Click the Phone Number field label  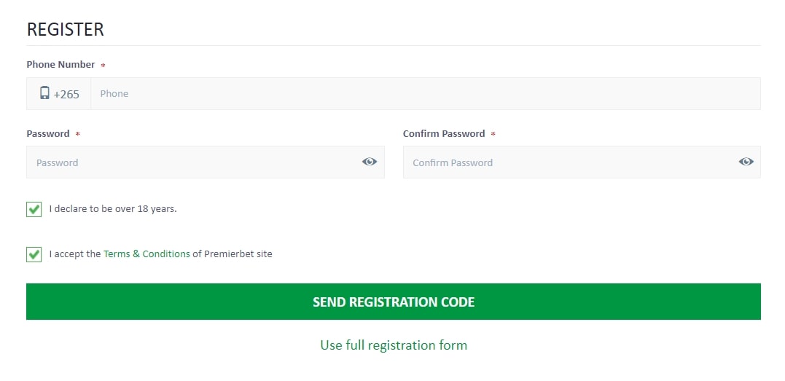(x=60, y=65)
